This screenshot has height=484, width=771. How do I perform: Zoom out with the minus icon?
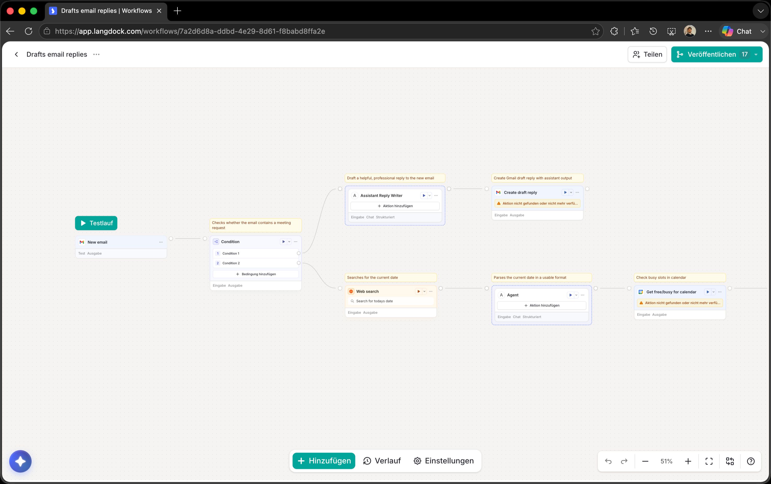(x=645, y=461)
